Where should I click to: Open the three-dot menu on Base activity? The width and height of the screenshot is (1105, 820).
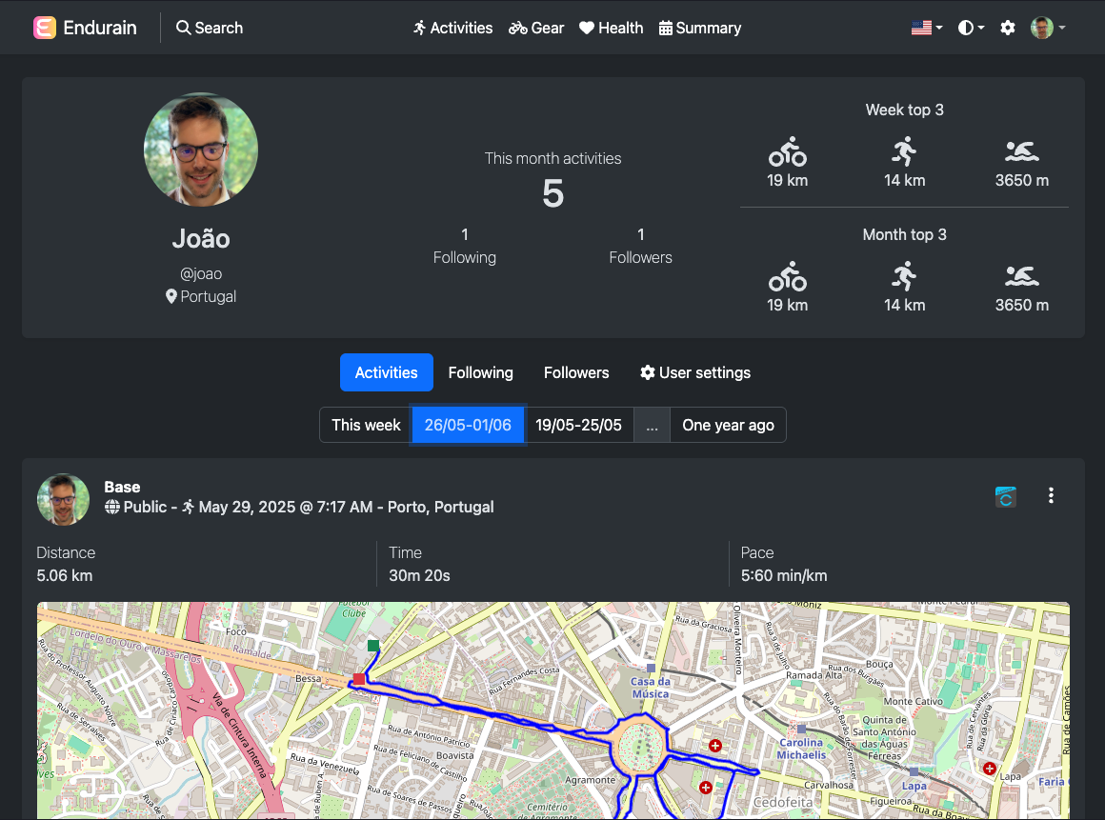(x=1051, y=496)
